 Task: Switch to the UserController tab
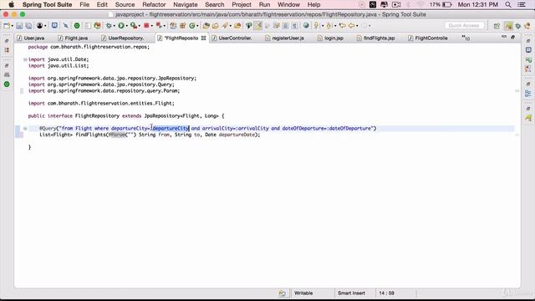232,38
